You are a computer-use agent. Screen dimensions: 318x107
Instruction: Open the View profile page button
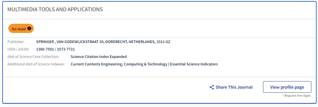click(x=287, y=87)
